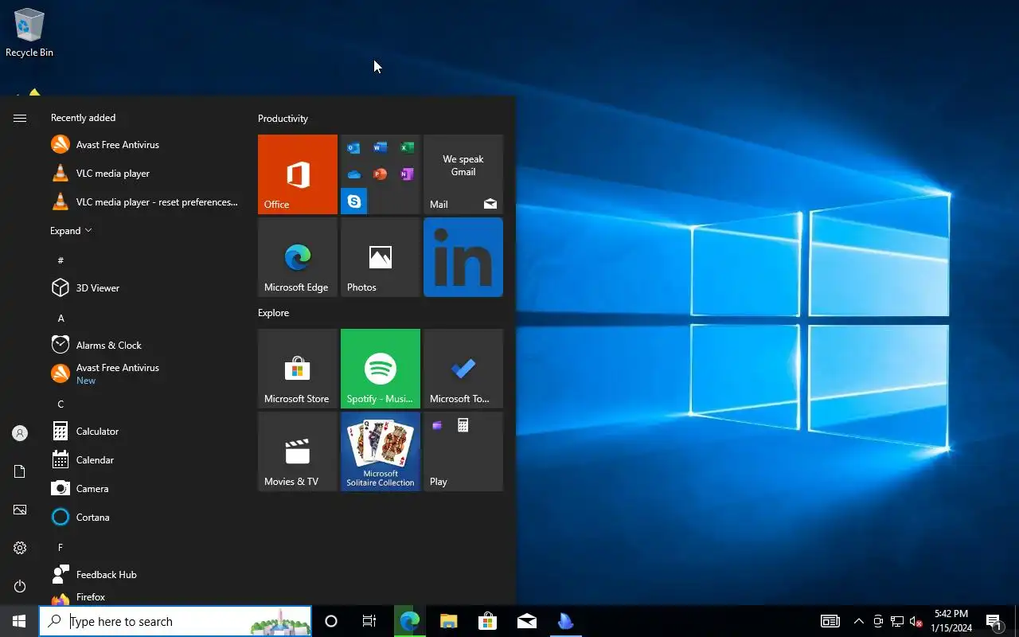This screenshot has height=637, width=1019.
Task: Open Documents from Start sidebar
Action: pos(20,471)
